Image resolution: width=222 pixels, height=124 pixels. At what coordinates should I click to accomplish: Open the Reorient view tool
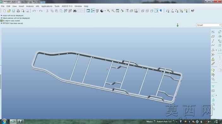click(122, 11)
